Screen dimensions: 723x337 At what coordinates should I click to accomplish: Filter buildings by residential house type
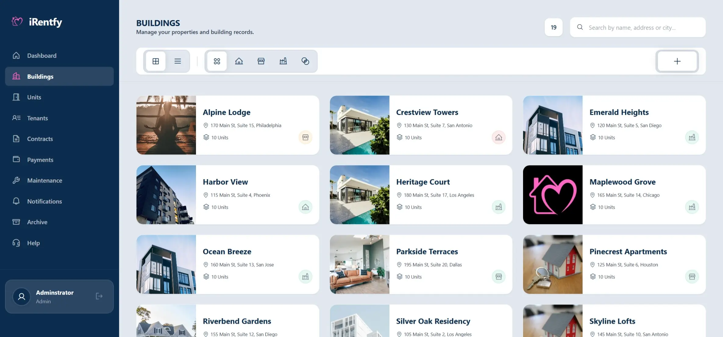point(239,61)
